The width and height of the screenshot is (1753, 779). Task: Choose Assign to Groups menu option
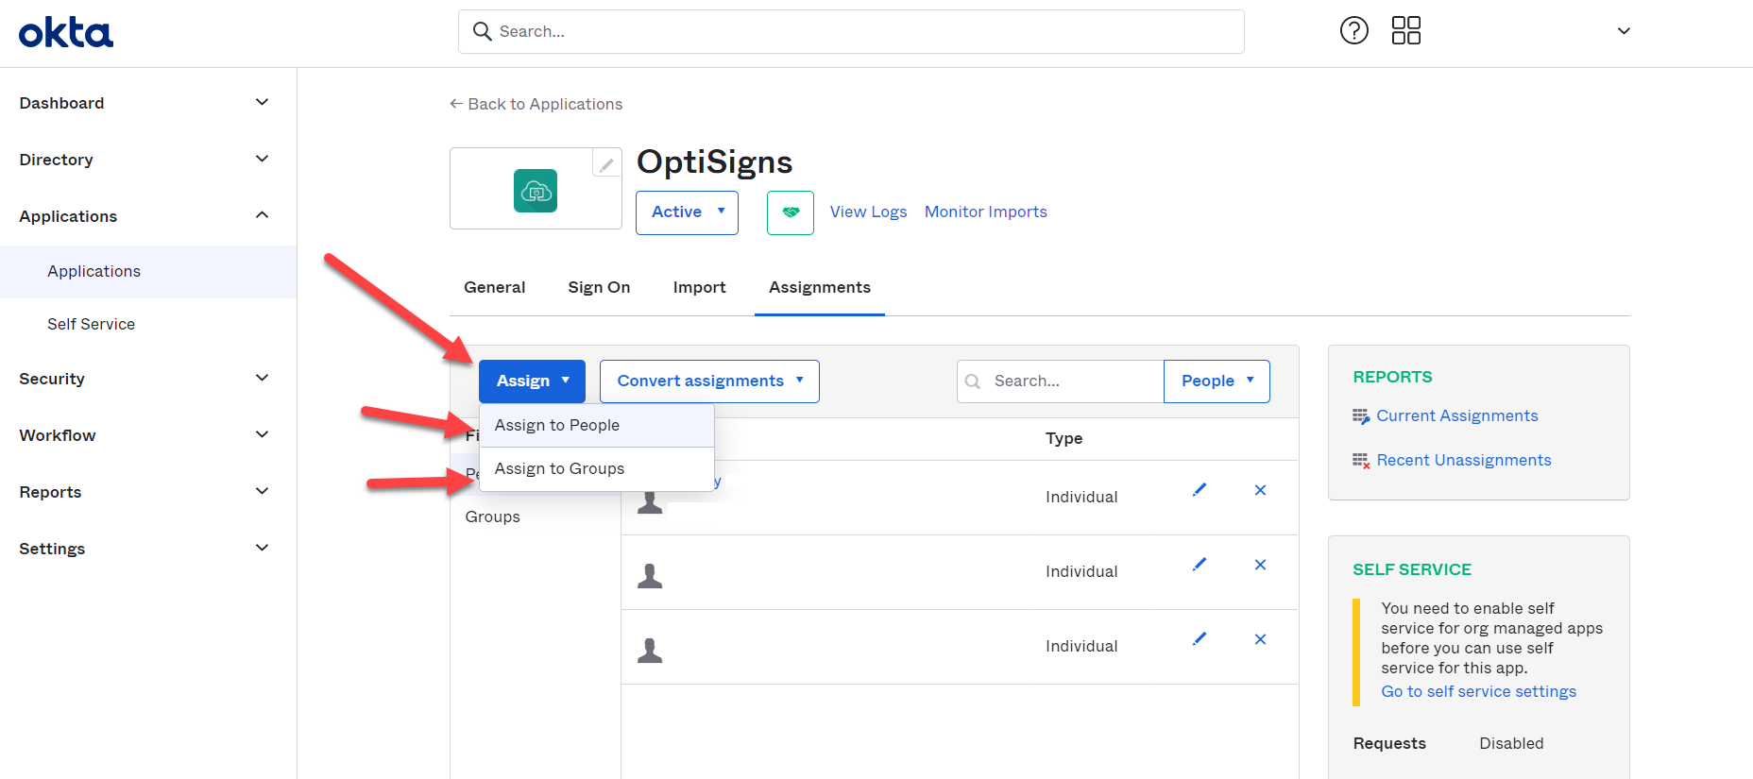pos(559,469)
